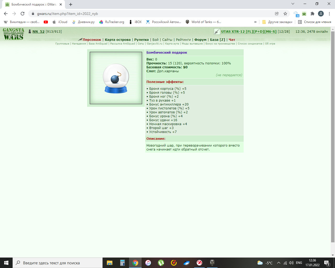
Task: Open the Википедия bookmark
Action: (22, 22)
